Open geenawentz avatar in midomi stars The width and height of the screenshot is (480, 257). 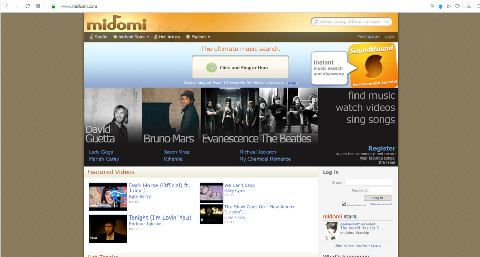coord(331,231)
